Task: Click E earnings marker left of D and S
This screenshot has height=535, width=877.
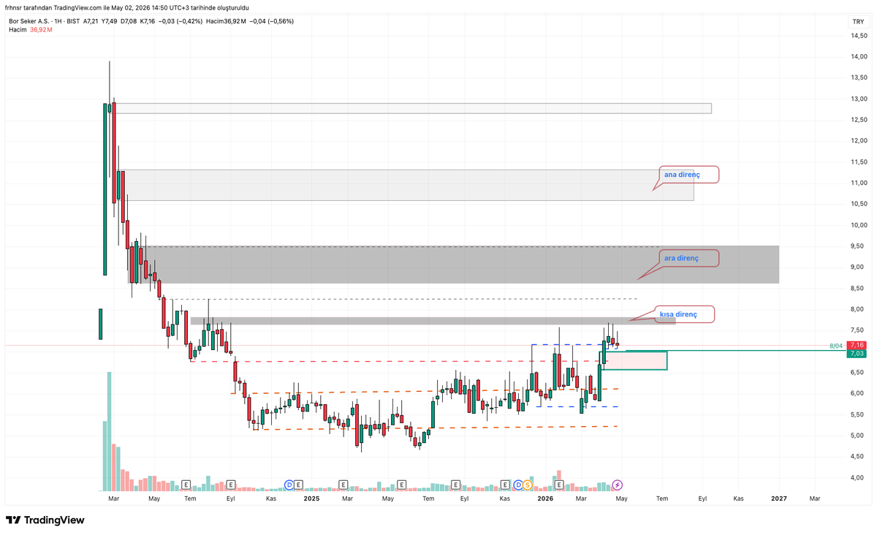Action: 504,485
